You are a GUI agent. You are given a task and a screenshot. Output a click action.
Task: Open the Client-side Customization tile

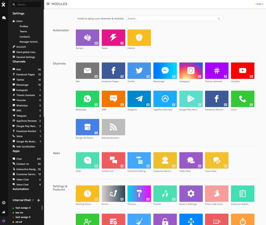click(x=217, y=194)
